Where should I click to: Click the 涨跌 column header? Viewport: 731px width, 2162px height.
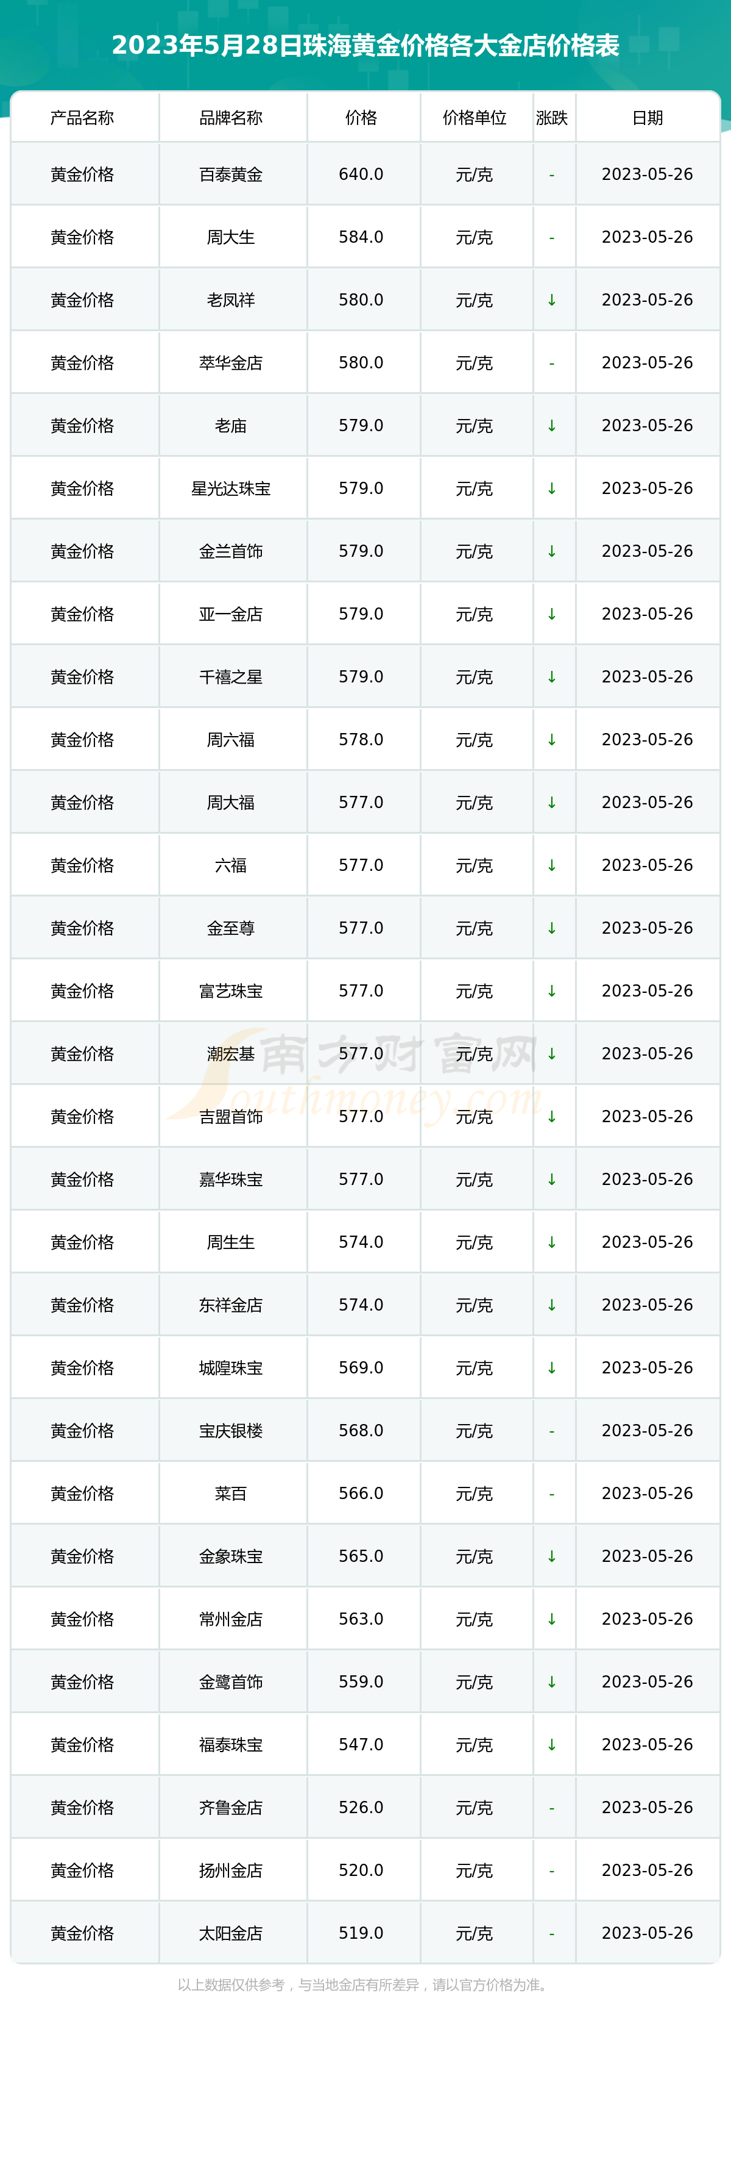552,118
